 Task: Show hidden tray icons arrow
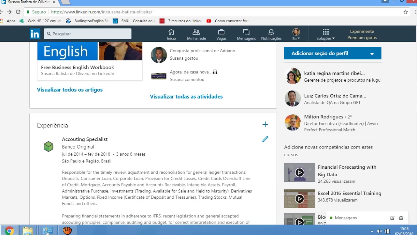372,231
